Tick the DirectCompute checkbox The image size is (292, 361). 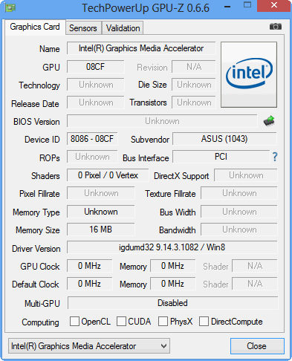click(x=204, y=322)
